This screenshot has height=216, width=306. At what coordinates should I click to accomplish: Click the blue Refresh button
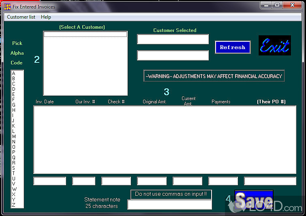233,47
